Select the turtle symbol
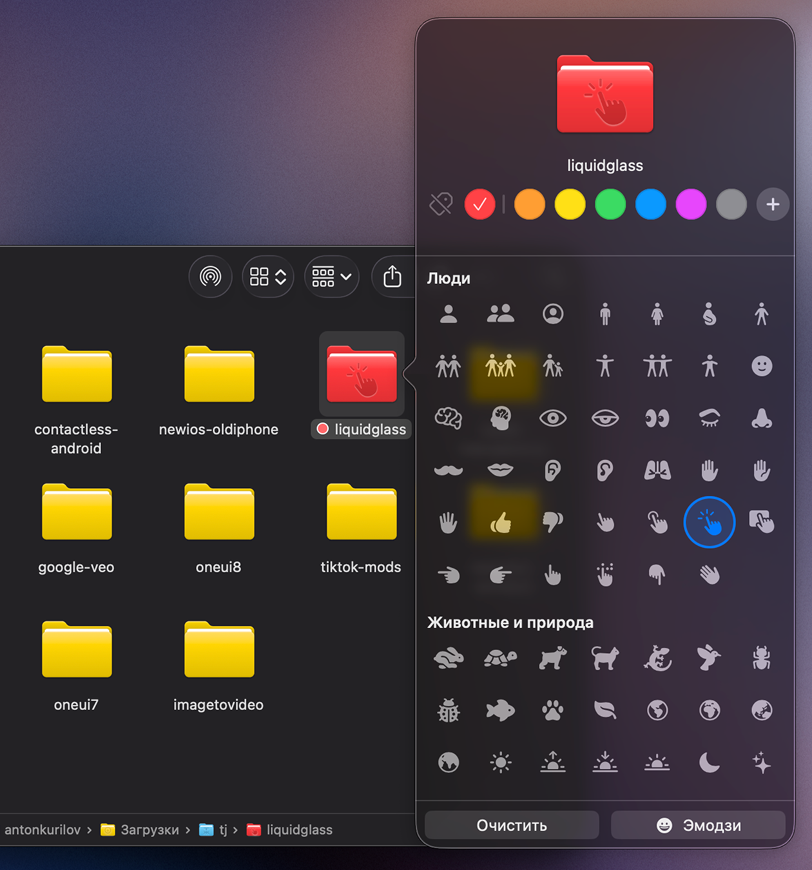Image resolution: width=812 pixels, height=870 pixels. click(501, 658)
